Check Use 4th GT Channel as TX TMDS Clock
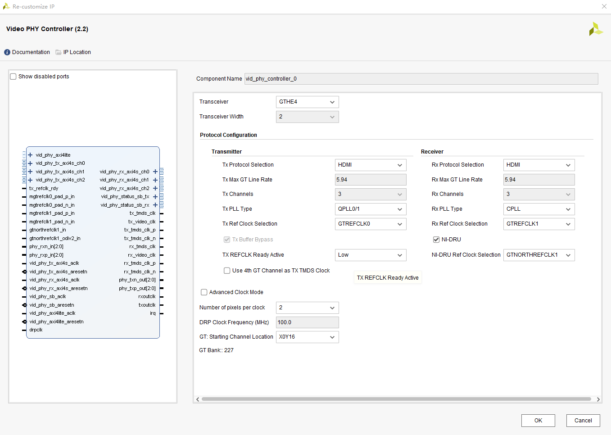Image resolution: width=611 pixels, height=435 pixels. click(x=227, y=270)
